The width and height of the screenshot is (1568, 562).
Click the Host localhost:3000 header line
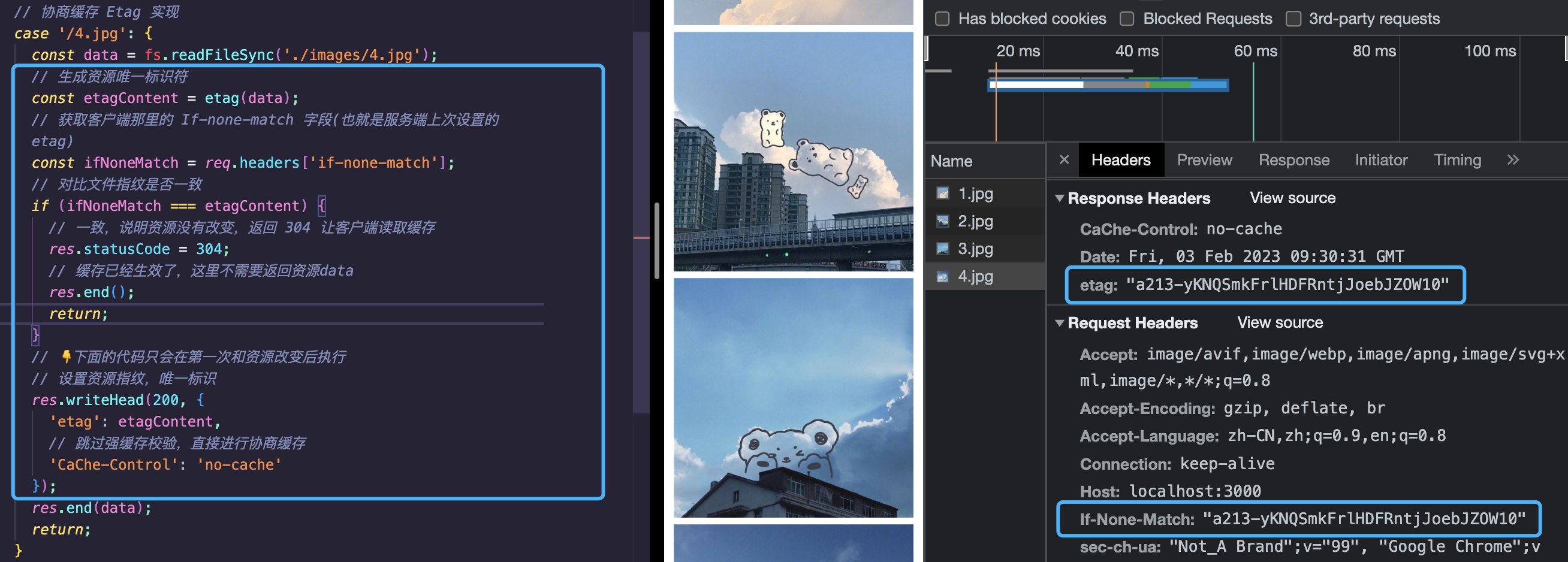[x=1170, y=491]
